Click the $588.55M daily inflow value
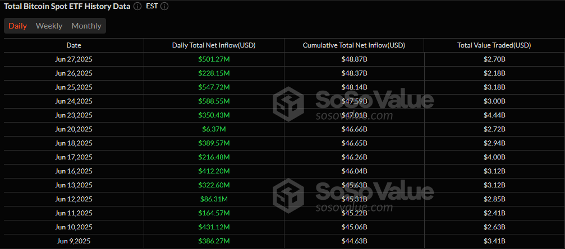This screenshot has height=249, width=565. tap(214, 101)
